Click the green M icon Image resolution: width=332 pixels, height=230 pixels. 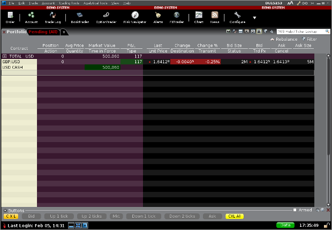coord(228,32)
